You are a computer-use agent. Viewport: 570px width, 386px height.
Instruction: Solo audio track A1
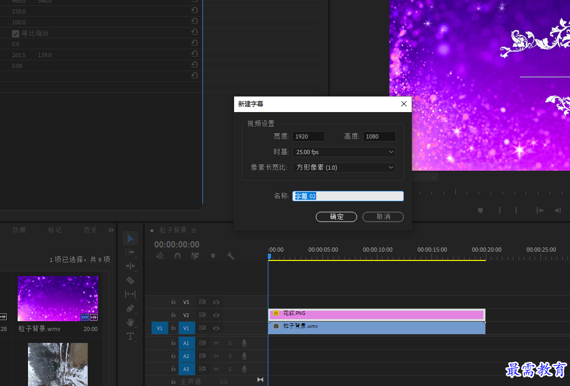[230, 343]
